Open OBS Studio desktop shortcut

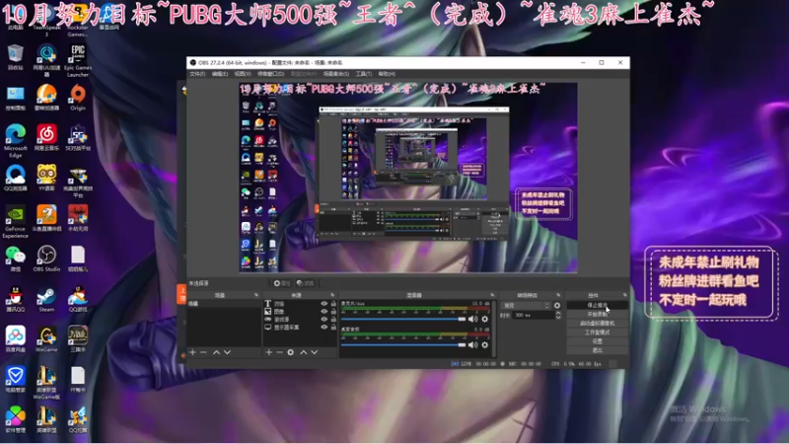click(46, 259)
